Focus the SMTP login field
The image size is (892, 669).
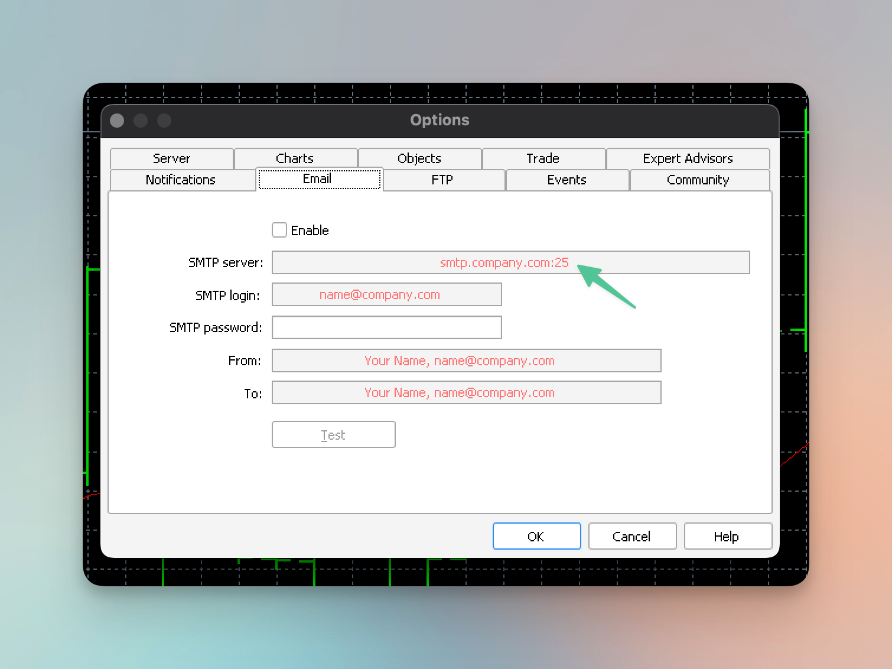point(386,294)
